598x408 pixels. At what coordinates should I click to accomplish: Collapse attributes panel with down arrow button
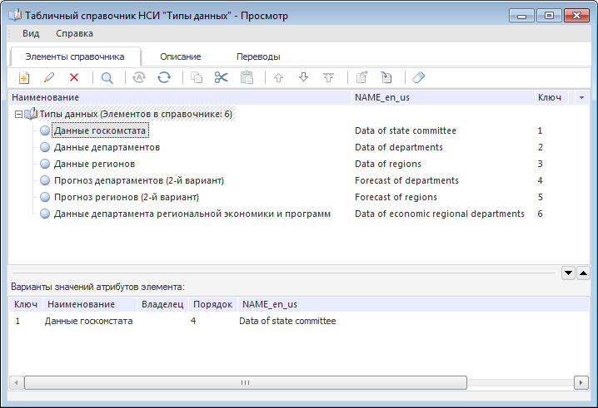tap(568, 273)
